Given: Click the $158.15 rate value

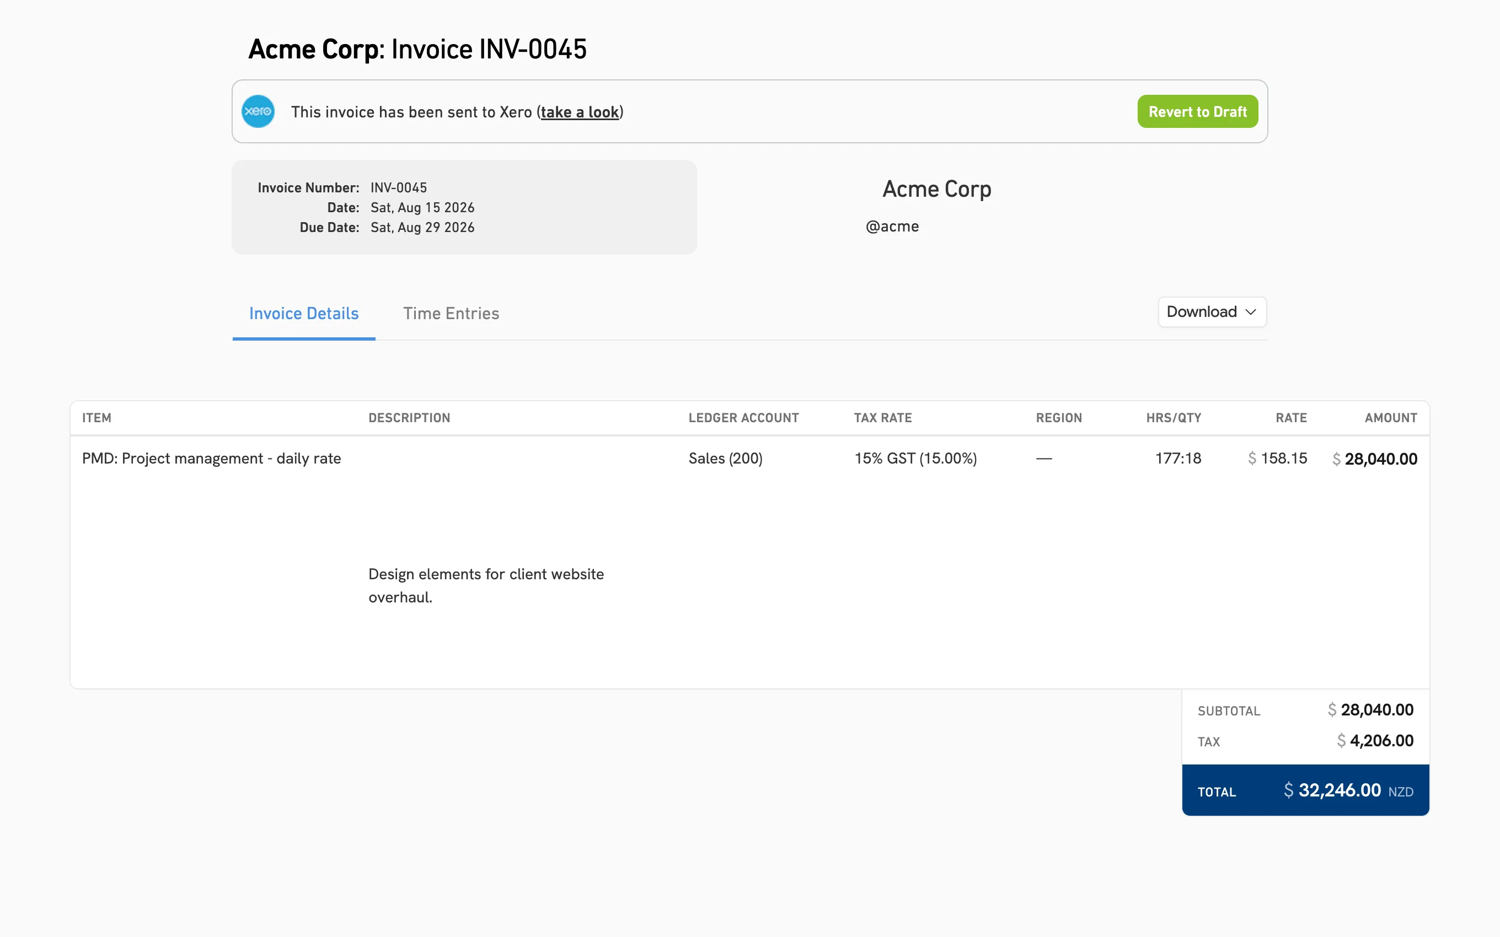Looking at the screenshot, I should [1277, 459].
